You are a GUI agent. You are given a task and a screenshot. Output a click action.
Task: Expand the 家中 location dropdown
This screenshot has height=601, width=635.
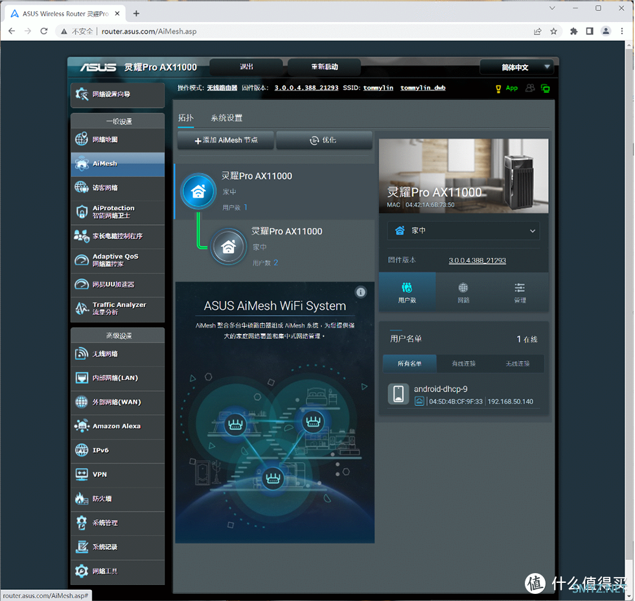tap(463, 231)
